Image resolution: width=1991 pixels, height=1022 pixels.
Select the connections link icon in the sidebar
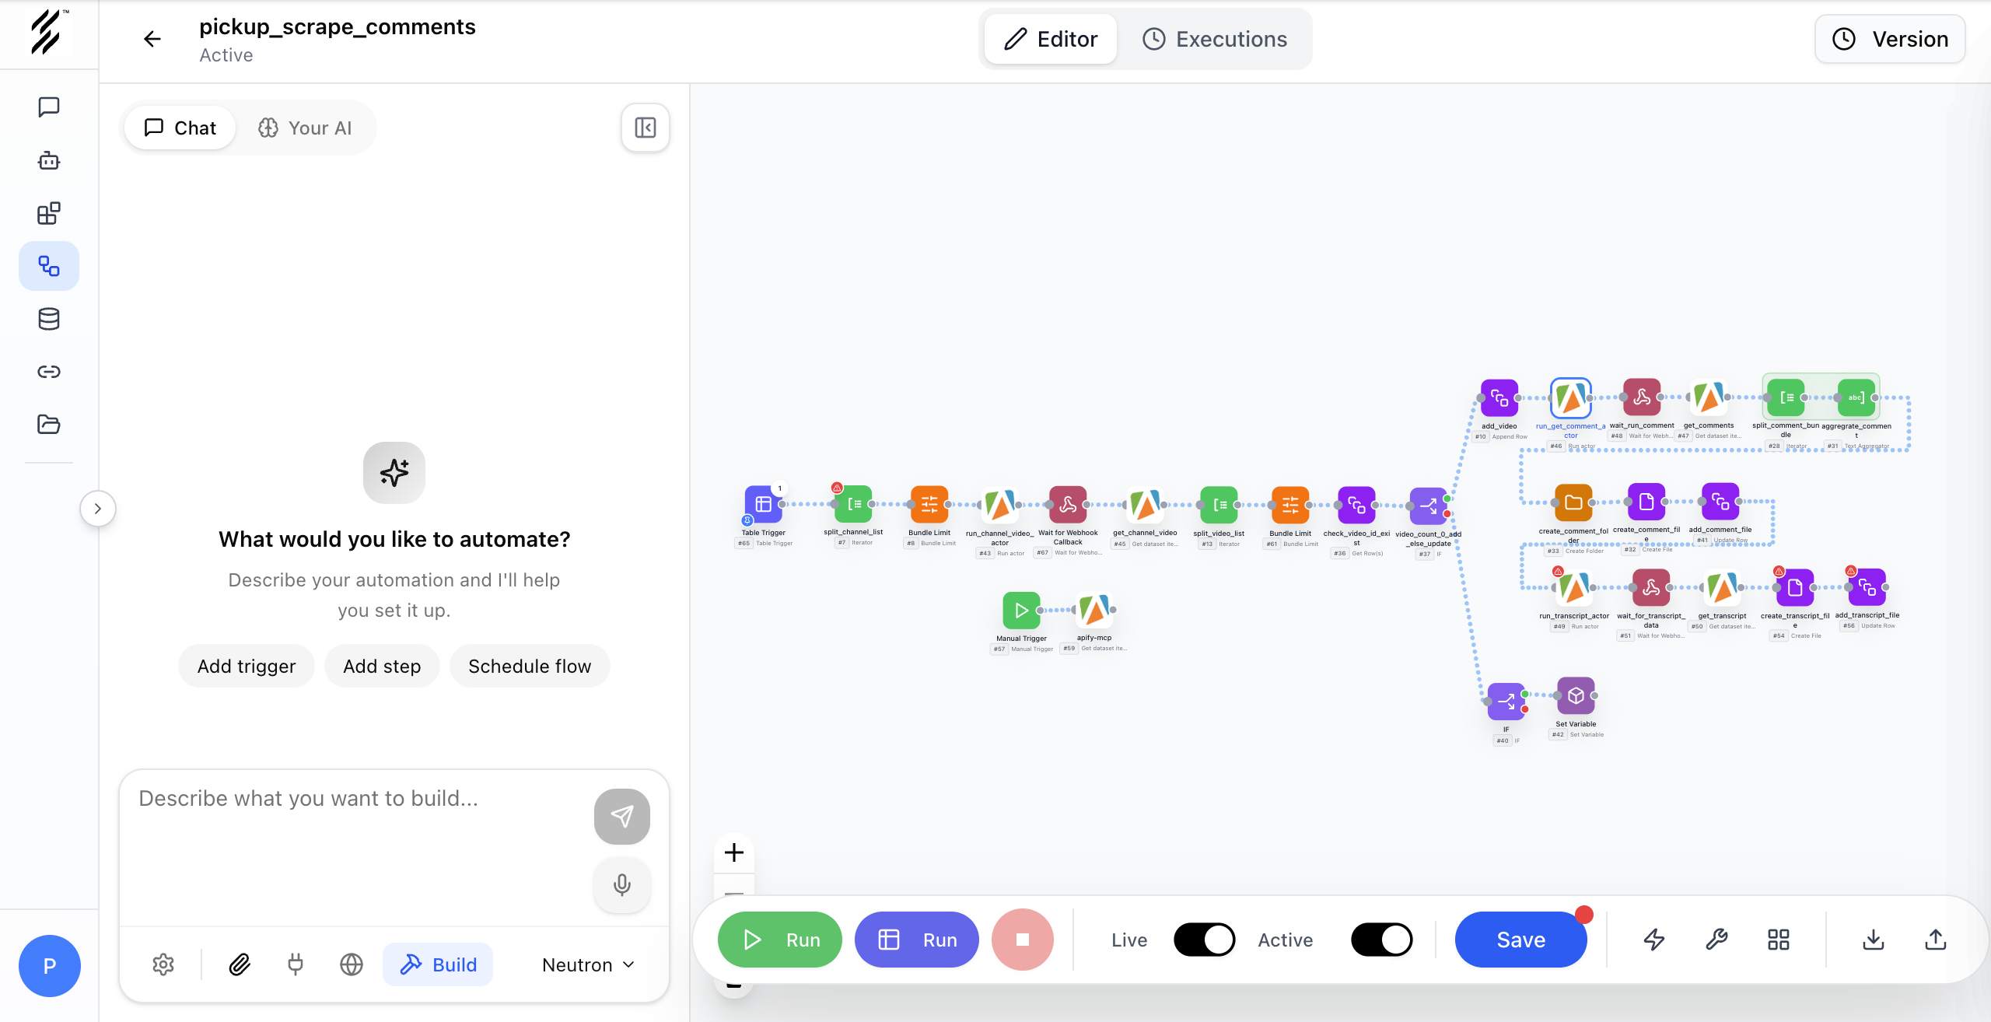tap(49, 371)
